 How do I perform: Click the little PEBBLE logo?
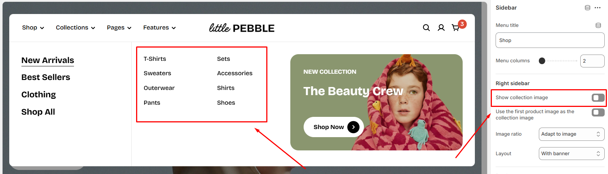[242, 28]
